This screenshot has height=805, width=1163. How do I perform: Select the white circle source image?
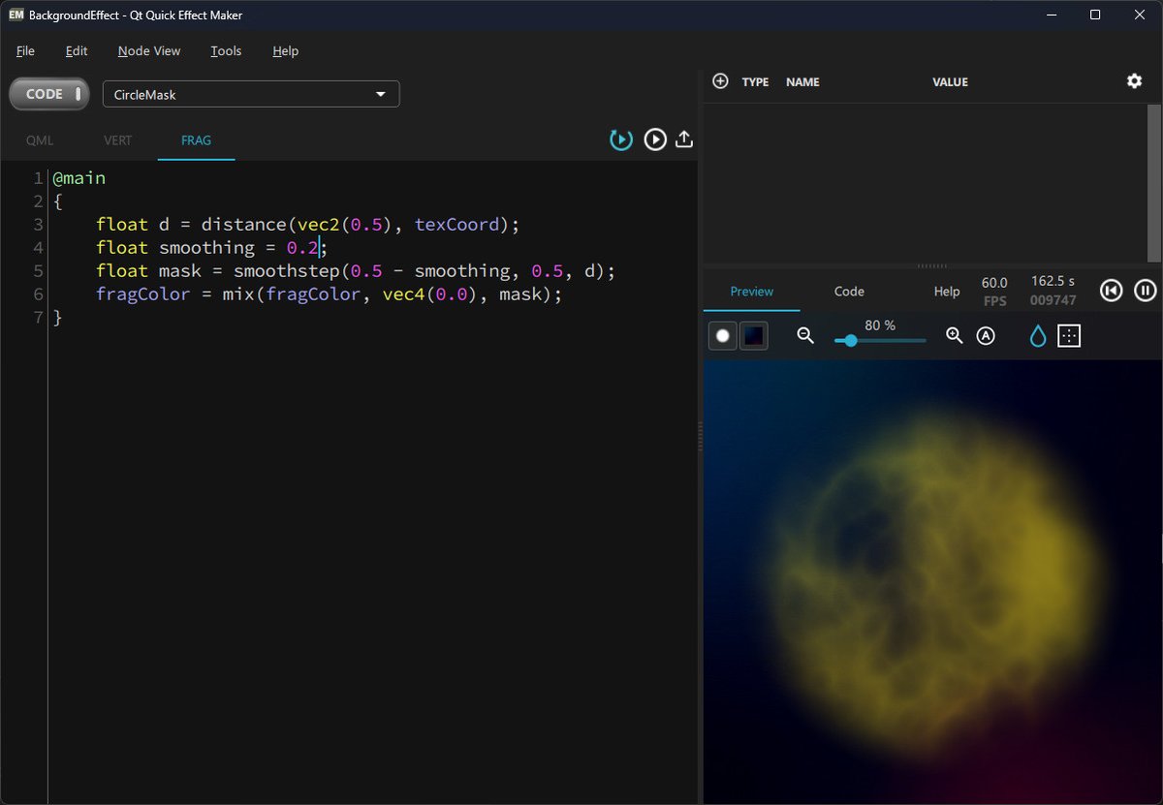coord(722,336)
